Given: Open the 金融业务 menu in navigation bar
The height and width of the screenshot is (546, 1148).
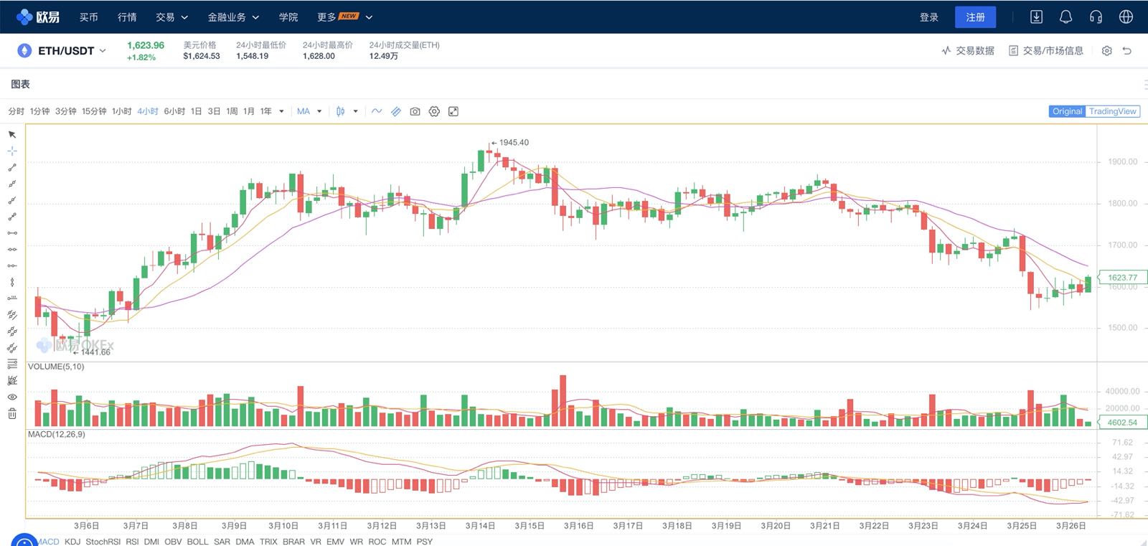Looking at the screenshot, I should [x=232, y=17].
